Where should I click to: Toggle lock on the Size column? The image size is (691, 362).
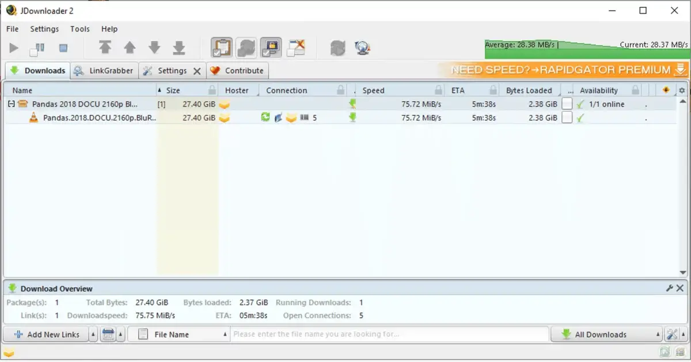[212, 90]
